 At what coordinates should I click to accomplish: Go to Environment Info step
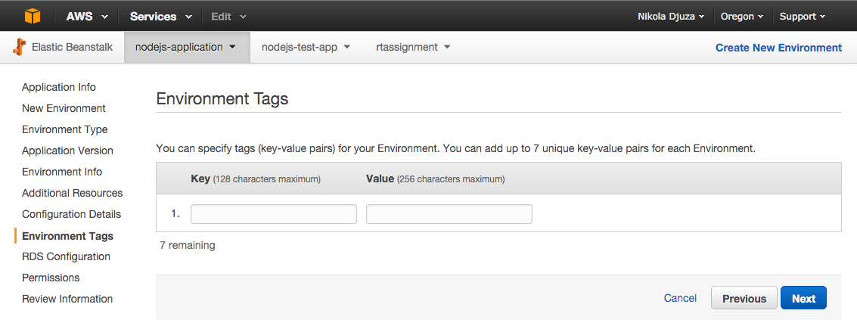(62, 172)
